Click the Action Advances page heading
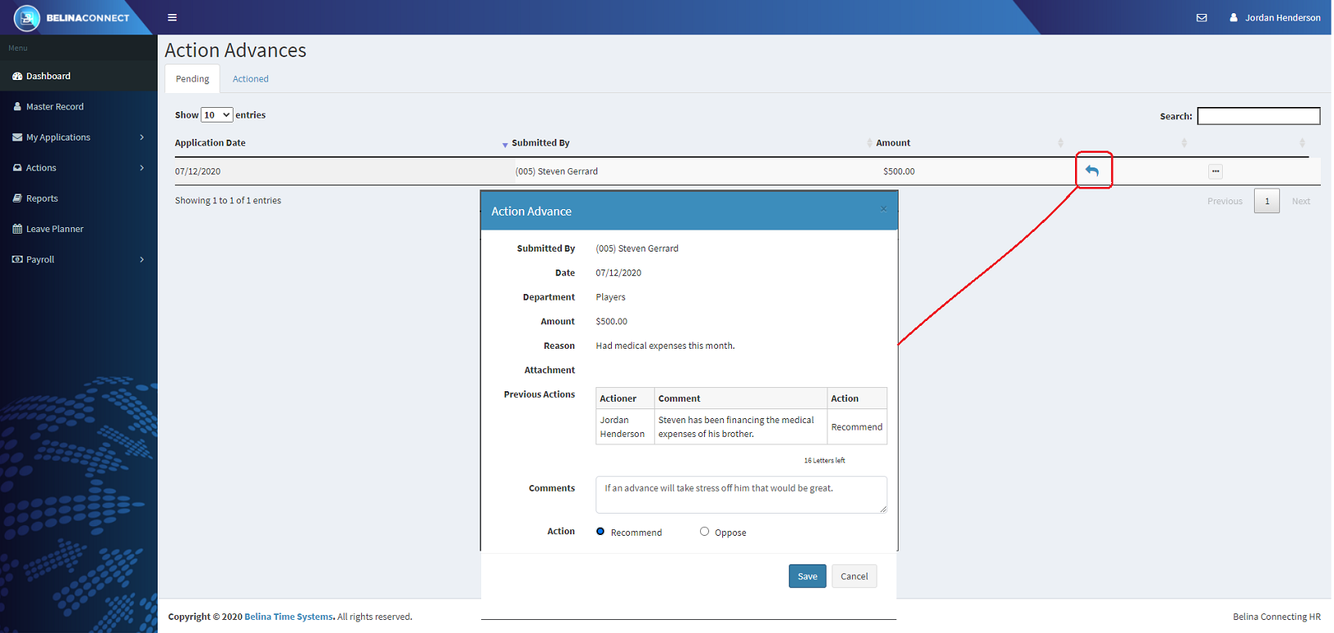 235,50
